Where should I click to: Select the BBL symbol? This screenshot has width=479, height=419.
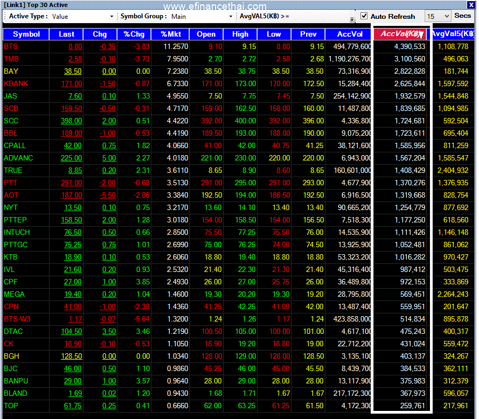[11, 133]
